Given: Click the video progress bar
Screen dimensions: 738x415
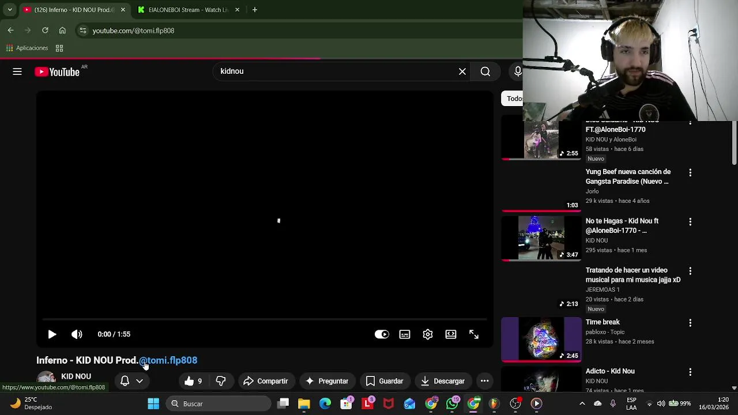Looking at the screenshot, I should (x=265, y=319).
